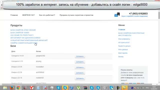Click the login name pavgeo2302
The image size is (160, 90).
click(40, 56)
